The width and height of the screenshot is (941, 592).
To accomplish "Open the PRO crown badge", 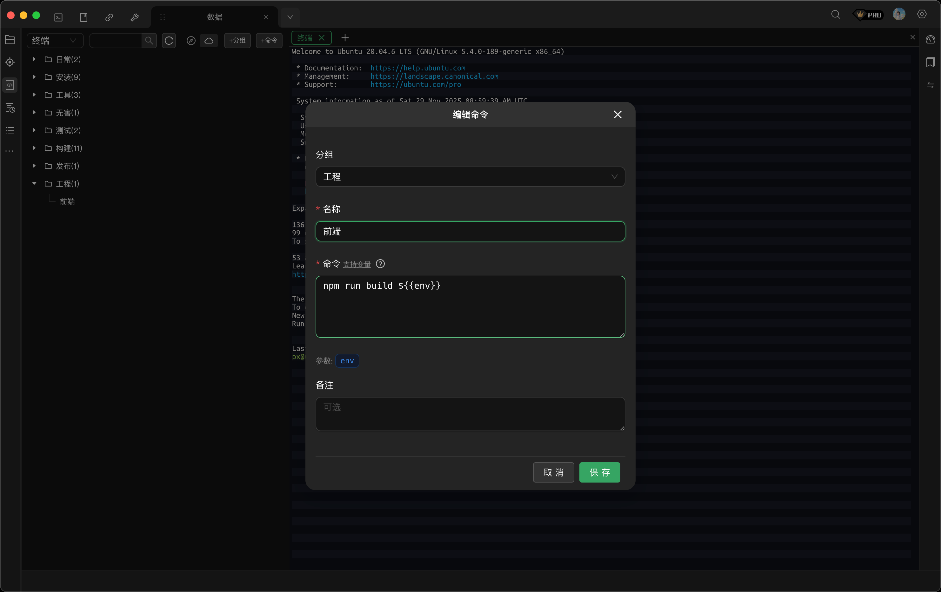I will (868, 15).
